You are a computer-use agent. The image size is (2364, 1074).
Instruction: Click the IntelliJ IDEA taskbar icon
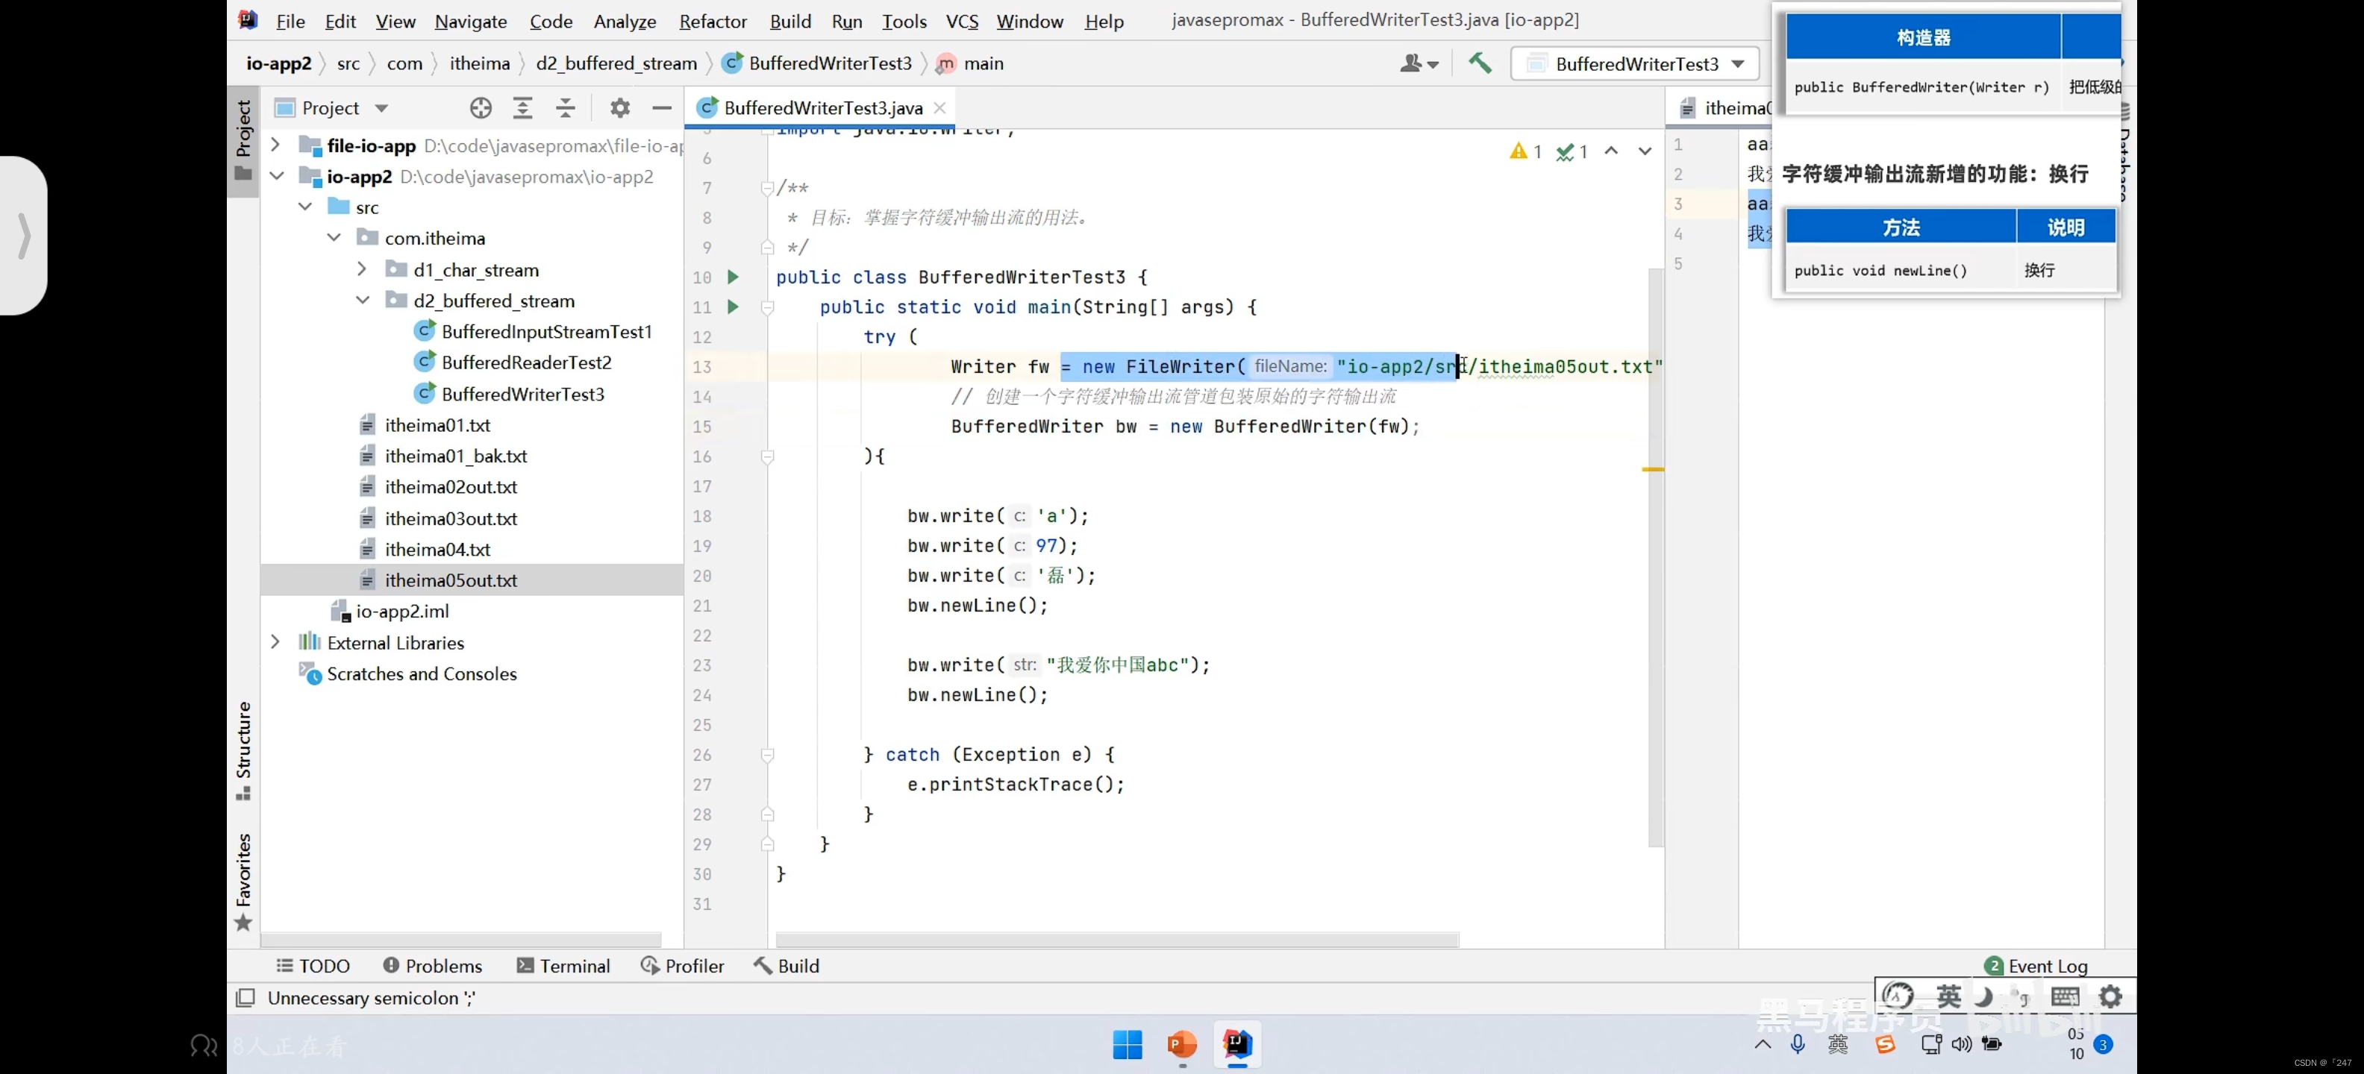[x=1236, y=1043]
